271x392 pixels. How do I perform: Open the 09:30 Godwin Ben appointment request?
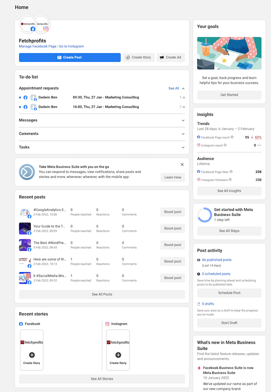click(x=102, y=97)
